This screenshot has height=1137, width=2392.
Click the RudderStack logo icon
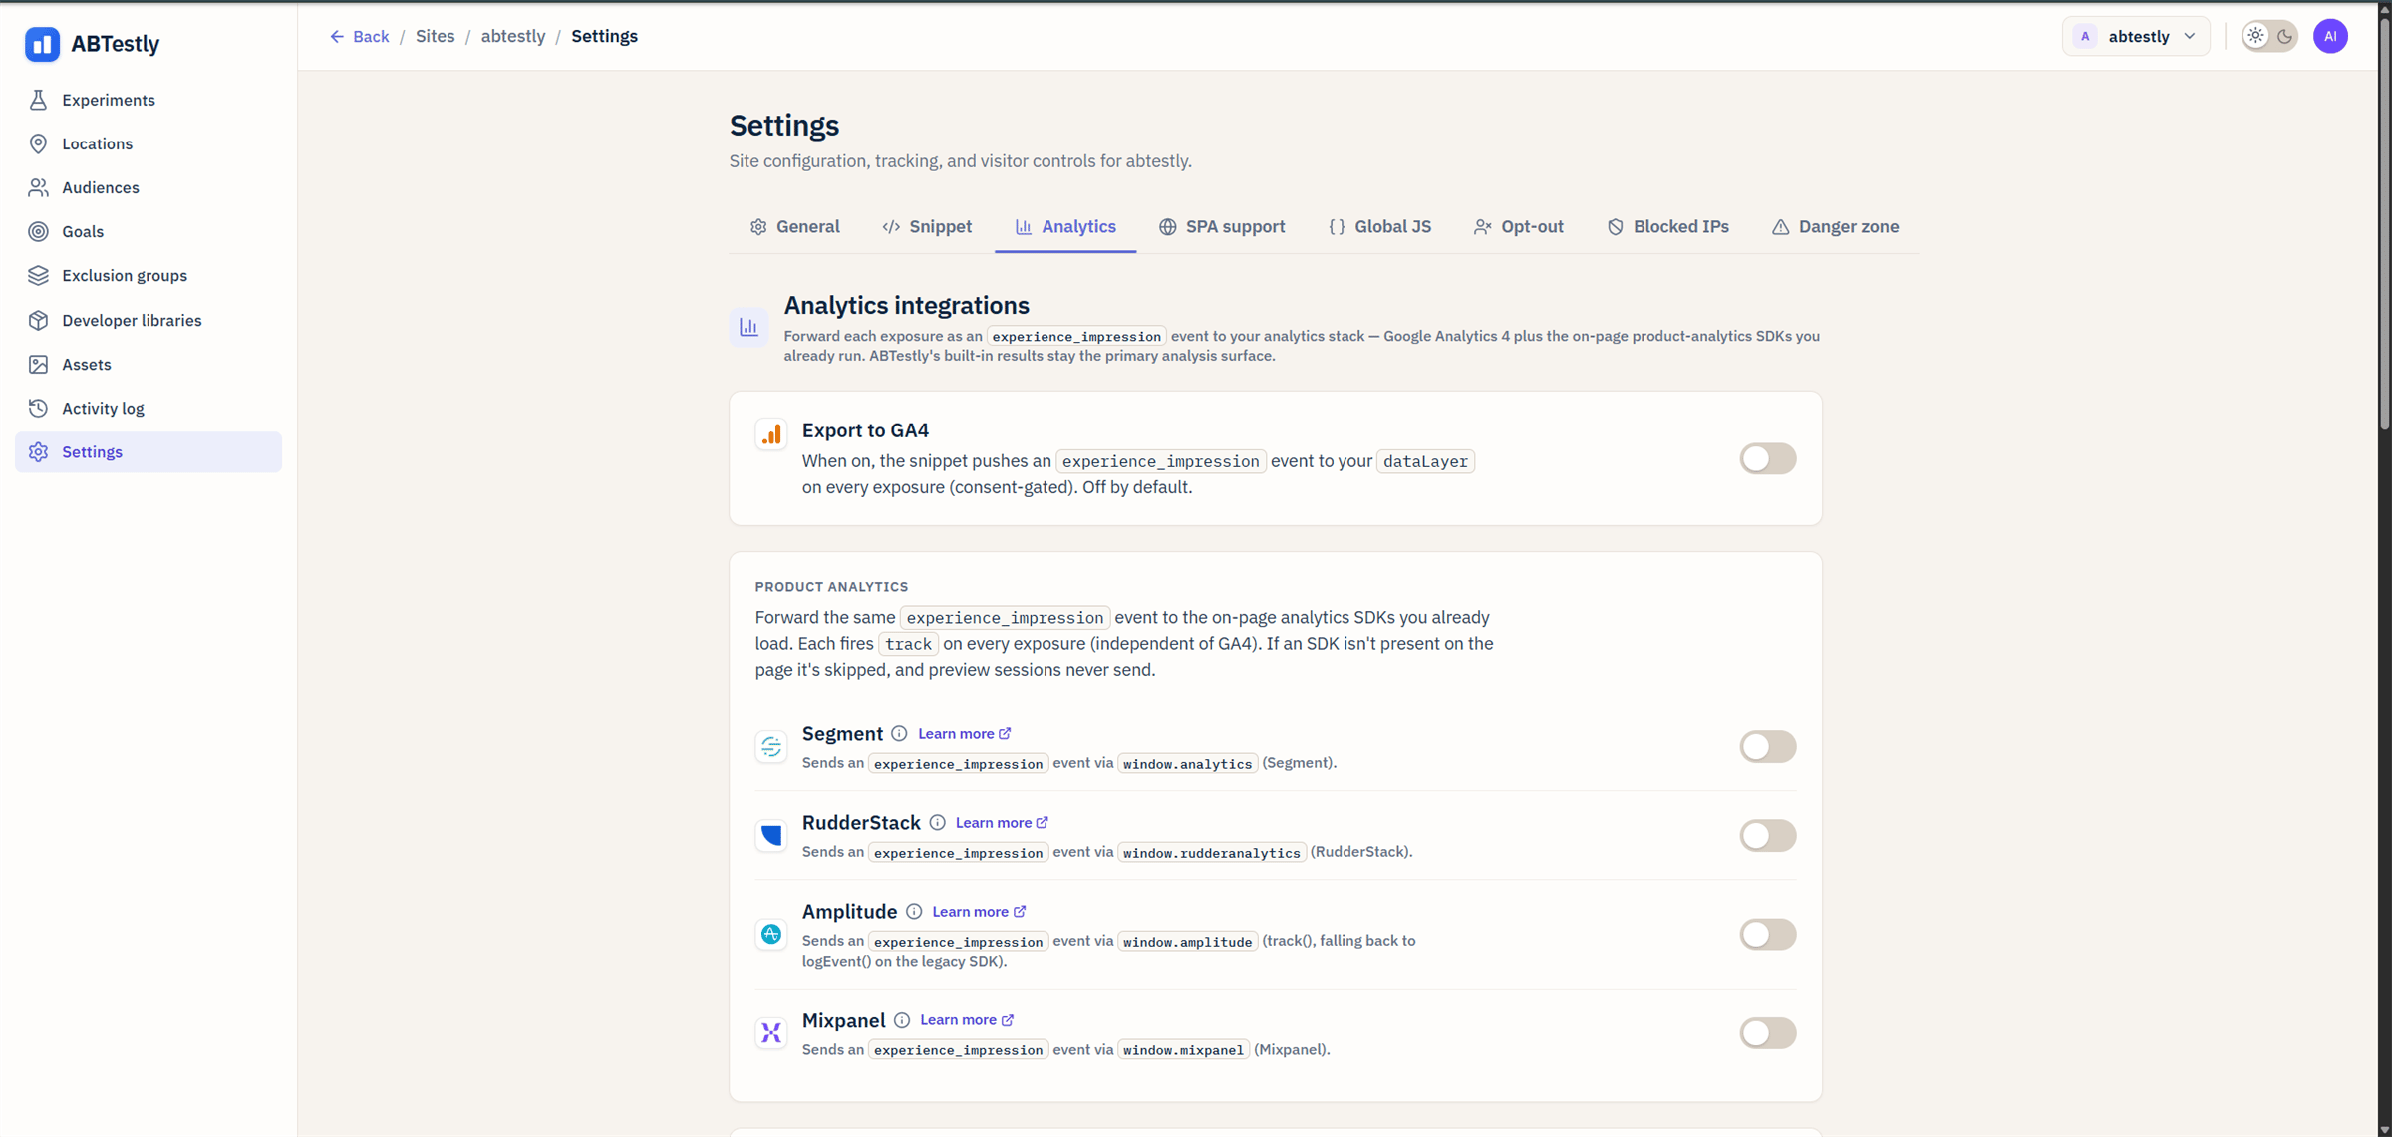pos(771,835)
